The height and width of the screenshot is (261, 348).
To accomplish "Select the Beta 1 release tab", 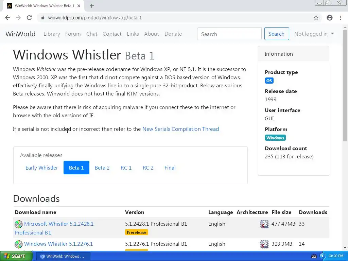I will (x=76, y=168).
